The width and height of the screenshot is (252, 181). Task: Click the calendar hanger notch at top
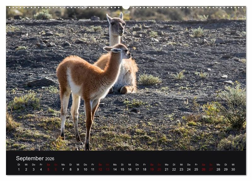tap(126, 7)
